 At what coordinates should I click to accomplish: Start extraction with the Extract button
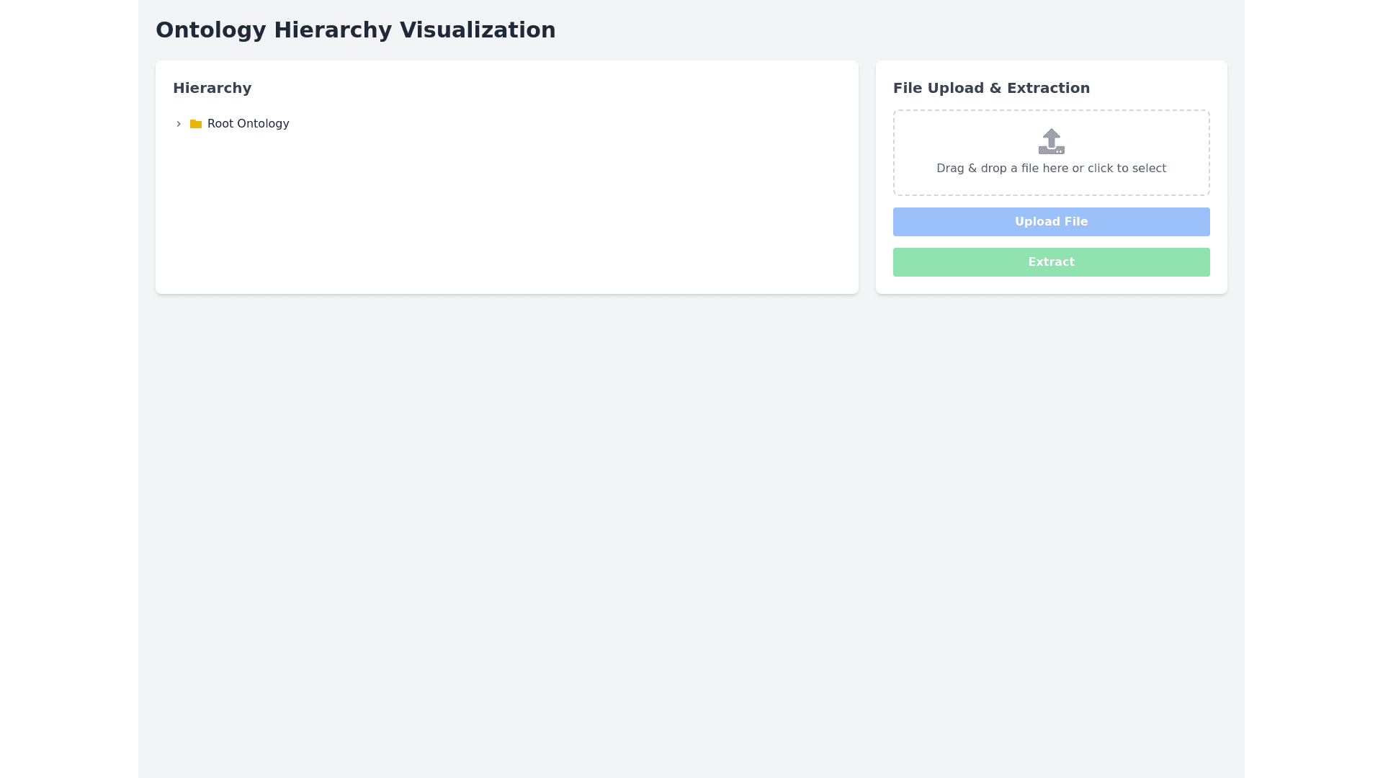1052,262
